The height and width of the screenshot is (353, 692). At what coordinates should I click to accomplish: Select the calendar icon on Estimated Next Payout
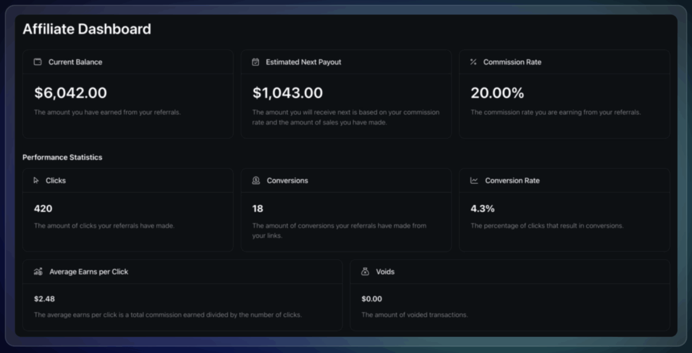(254, 62)
